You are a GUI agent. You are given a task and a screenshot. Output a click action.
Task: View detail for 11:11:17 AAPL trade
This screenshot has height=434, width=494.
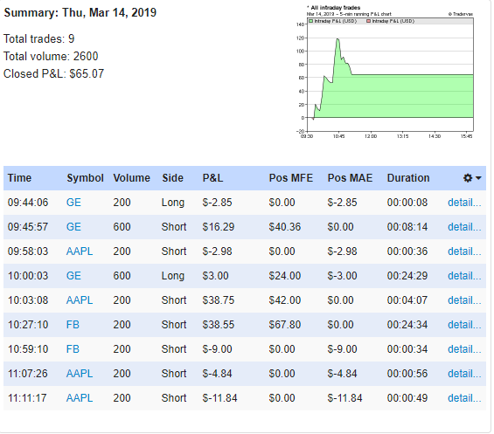pyautogui.click(x=464, y=398)
